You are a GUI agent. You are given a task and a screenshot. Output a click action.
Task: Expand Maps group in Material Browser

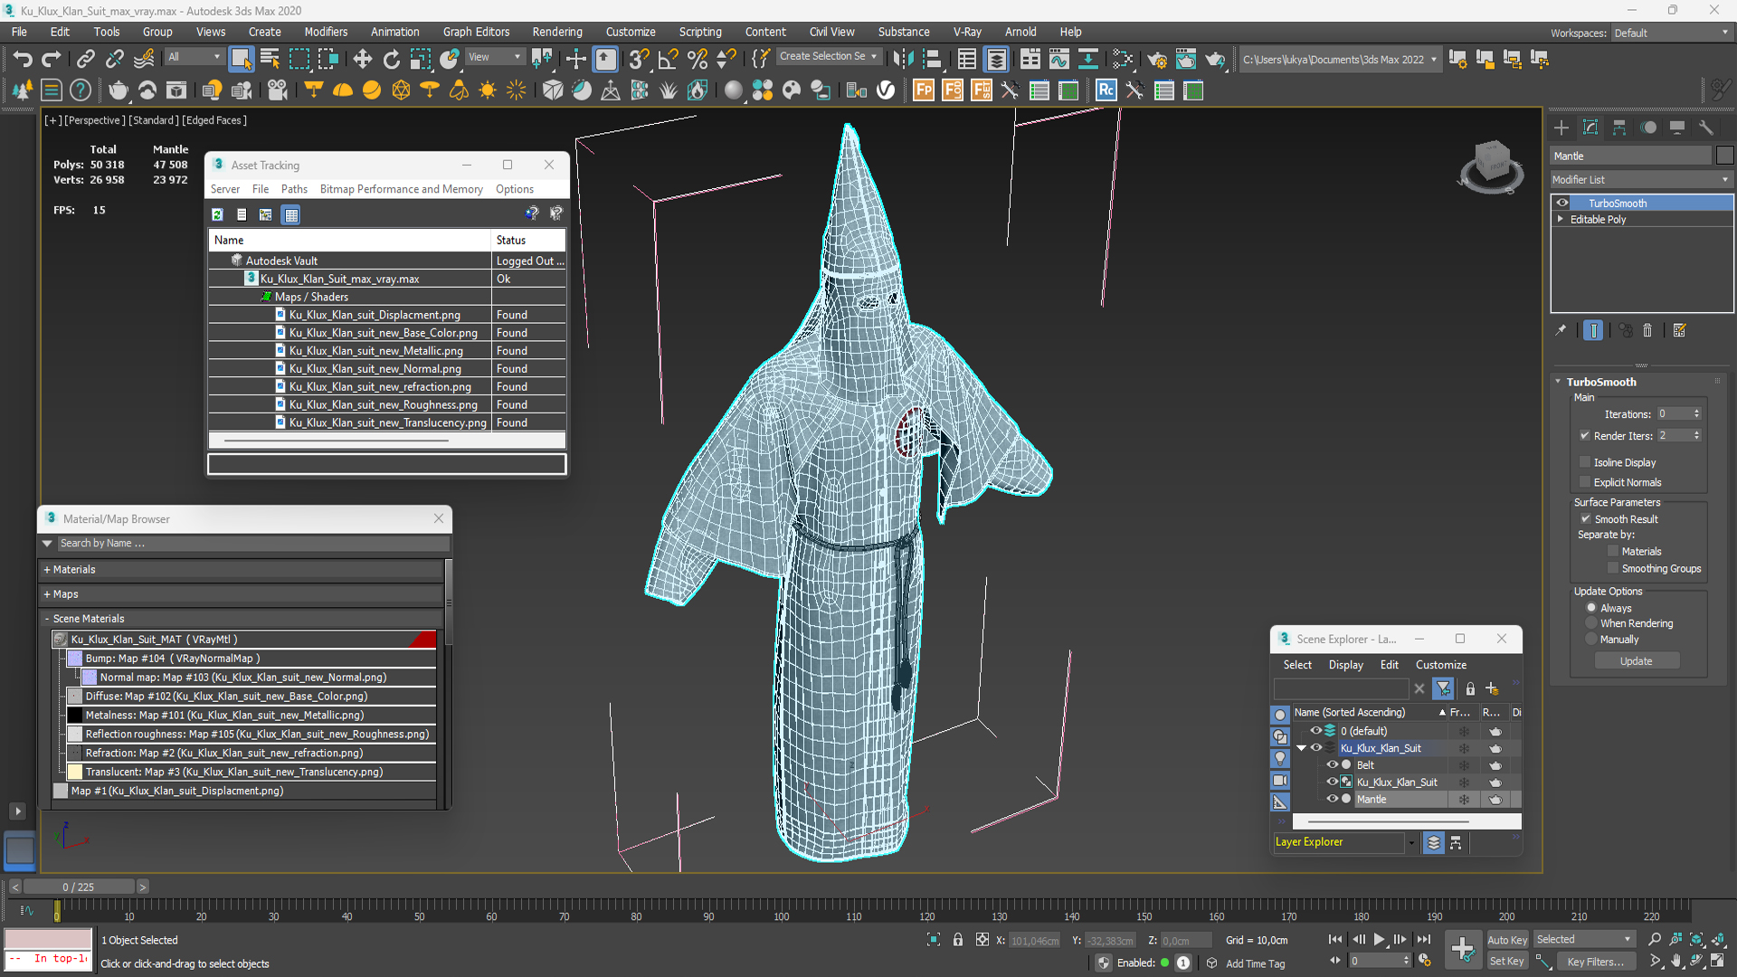(x=47, y=594)
